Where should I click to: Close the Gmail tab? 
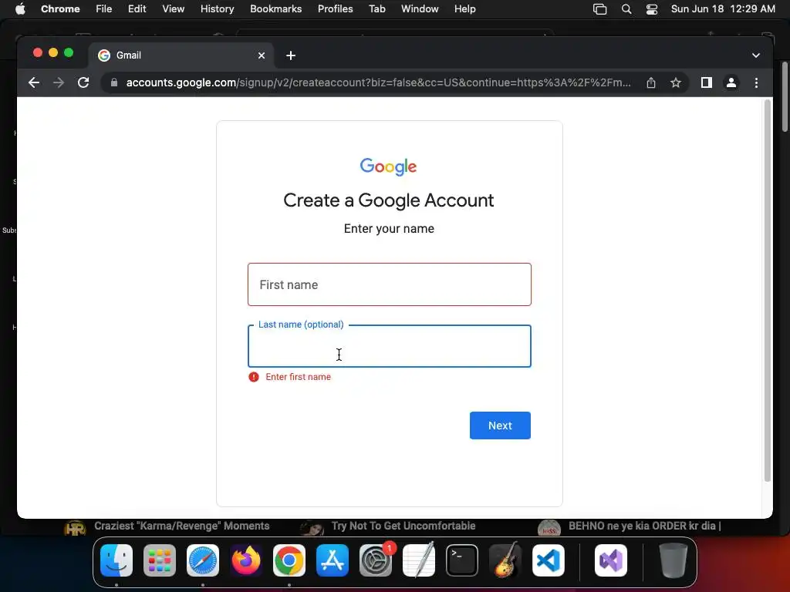pyautogui.click(x=262, y=55)
